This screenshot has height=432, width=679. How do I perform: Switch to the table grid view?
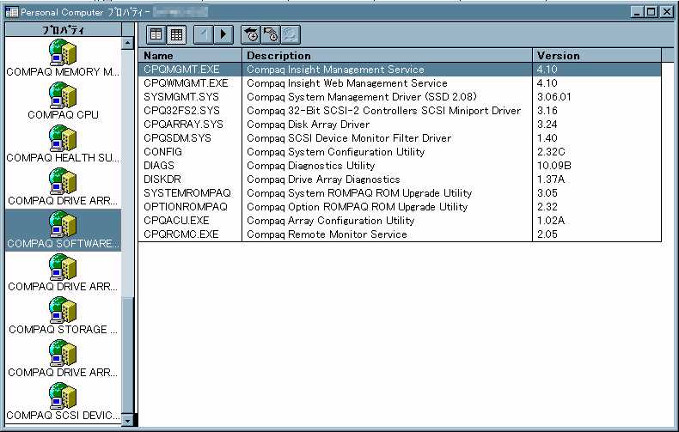click(x=177, y=34)
